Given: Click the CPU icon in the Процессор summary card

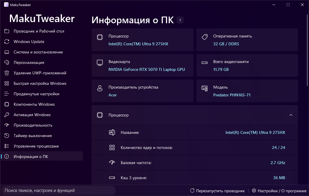Looking at the screenshot, I should pos(100,37).
